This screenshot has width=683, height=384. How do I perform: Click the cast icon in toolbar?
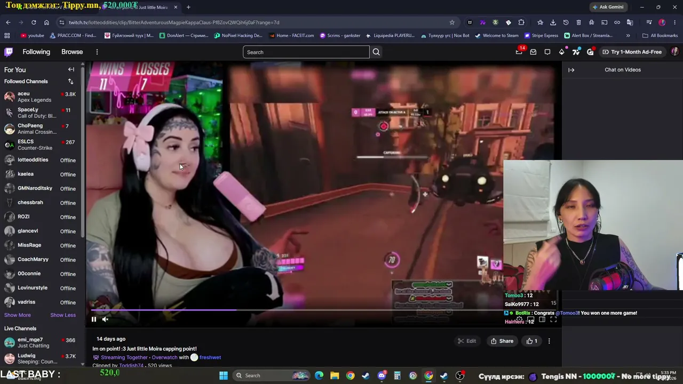[604, 22]
